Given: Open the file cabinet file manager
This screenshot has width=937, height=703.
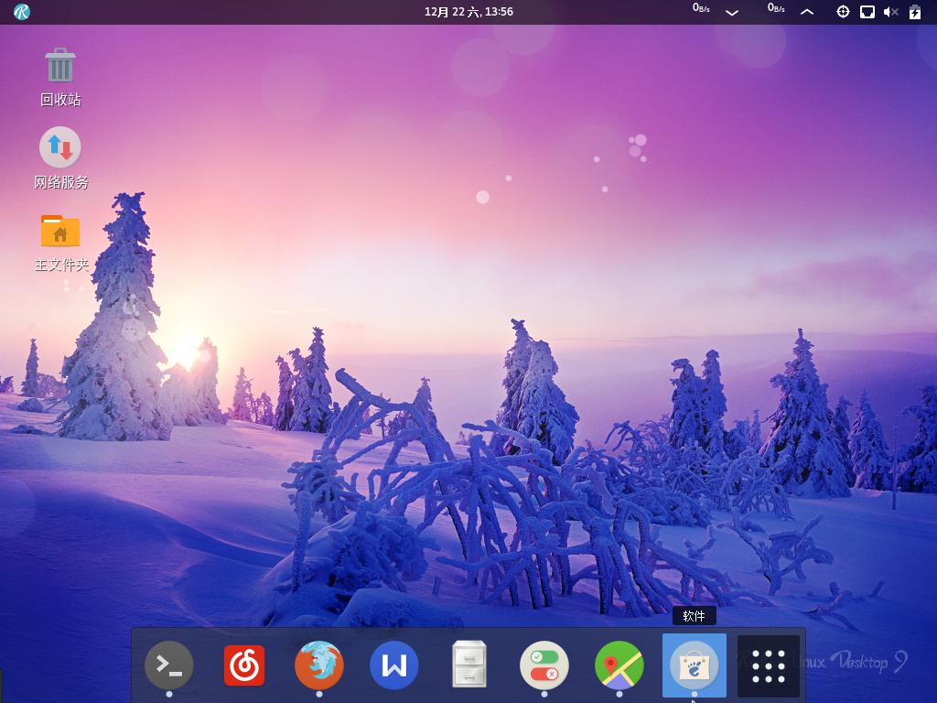Looking at the screenshot, I should tap(469, 665).
